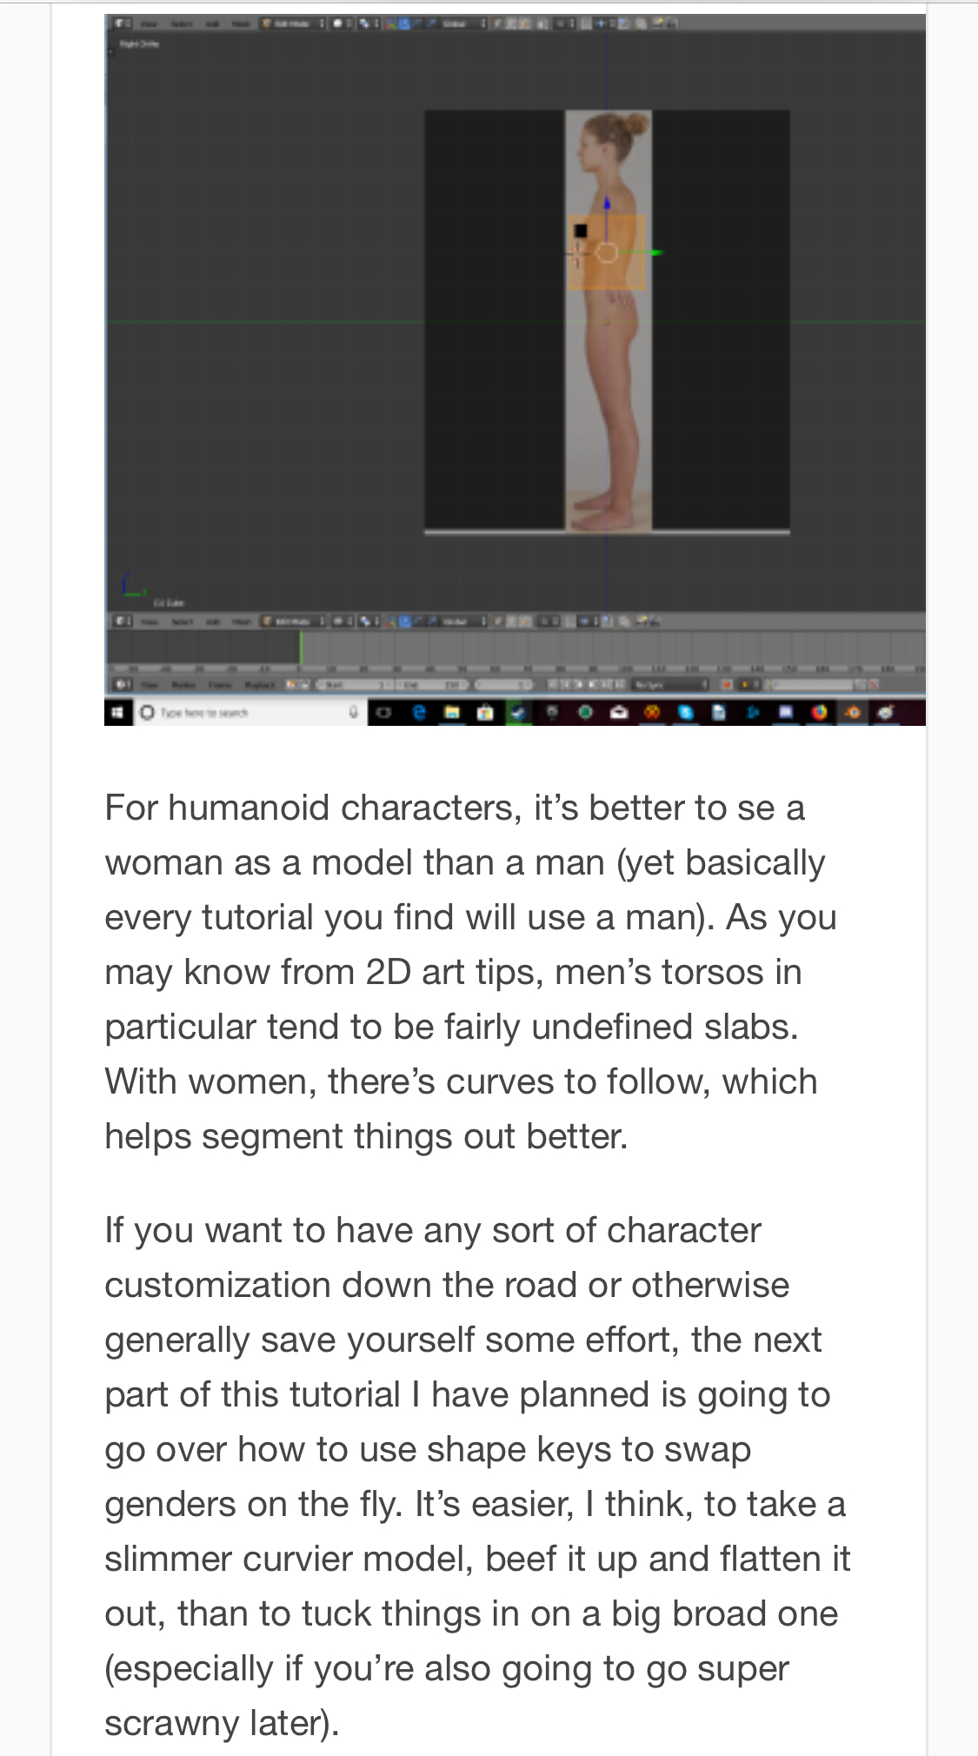Click the 'Type here to search' taskbar box
This screenshot has width=978, height=1756.
point(249,713)
